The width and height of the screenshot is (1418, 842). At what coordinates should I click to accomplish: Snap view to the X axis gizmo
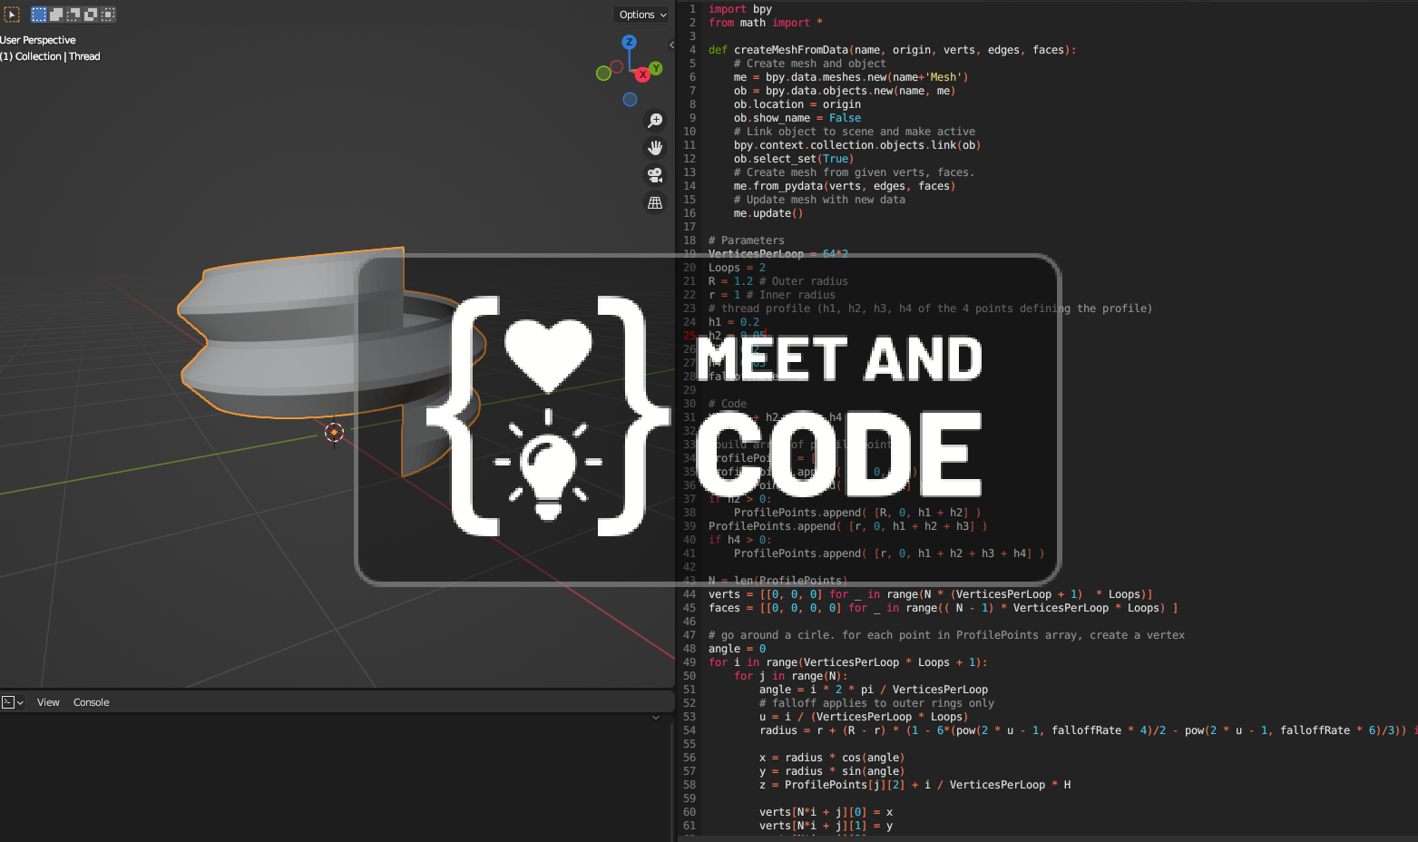tap(642, 74)
